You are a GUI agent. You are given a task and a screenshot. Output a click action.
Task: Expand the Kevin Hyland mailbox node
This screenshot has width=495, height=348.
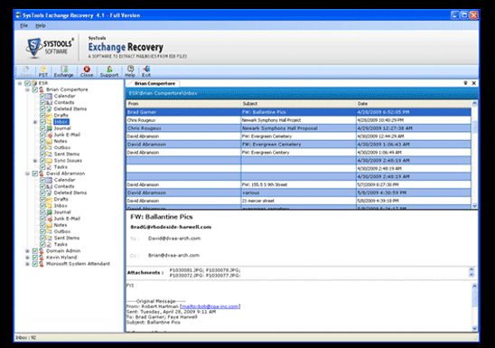tap(27, 258)
